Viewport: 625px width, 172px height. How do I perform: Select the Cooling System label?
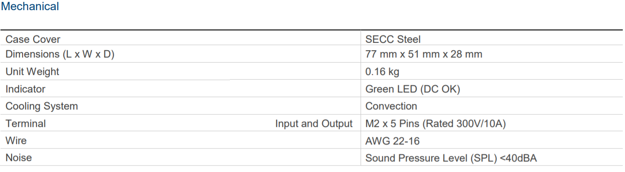point(42,106)
